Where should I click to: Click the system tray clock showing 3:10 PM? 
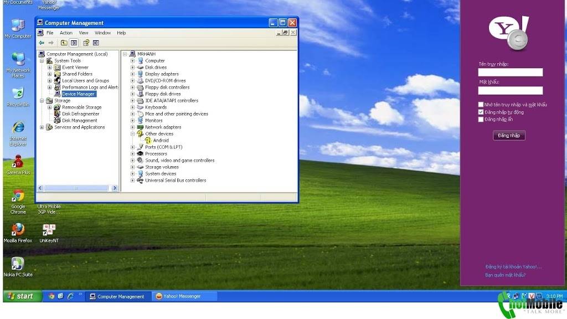[x=554, y=296]
